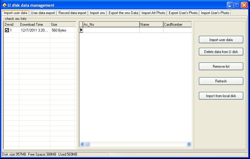Viewport: 250px width, 159px height.
Task: Open Export the sms Data tab
Action: pos(123,13)
